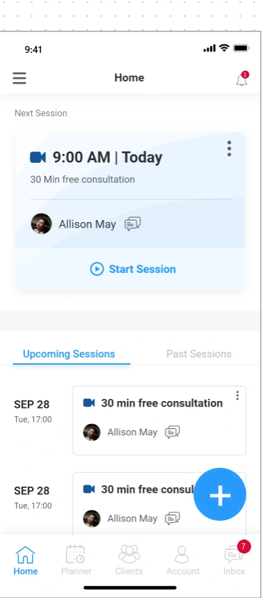Open the Planner tab
The image size is (267, 598).
[76, 560]
